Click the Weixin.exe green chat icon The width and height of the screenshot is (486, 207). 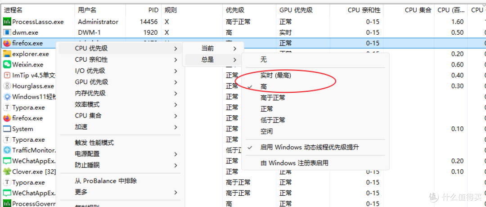7,64
